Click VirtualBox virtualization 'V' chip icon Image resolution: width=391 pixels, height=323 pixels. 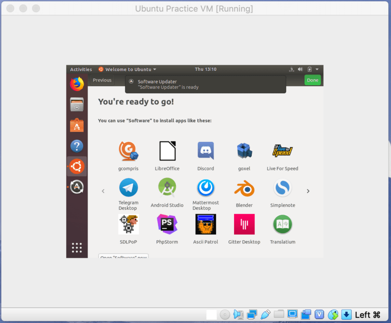(319, 315)
